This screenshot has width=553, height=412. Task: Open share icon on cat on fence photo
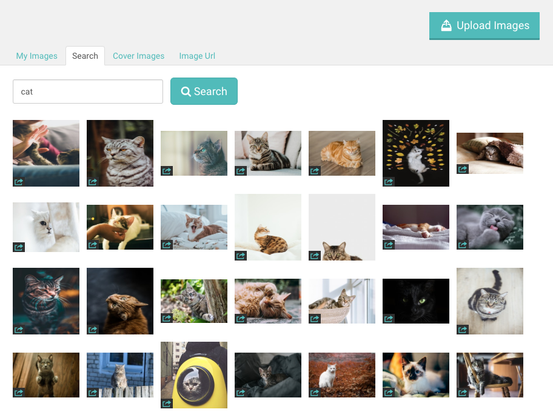coord(93,393)
